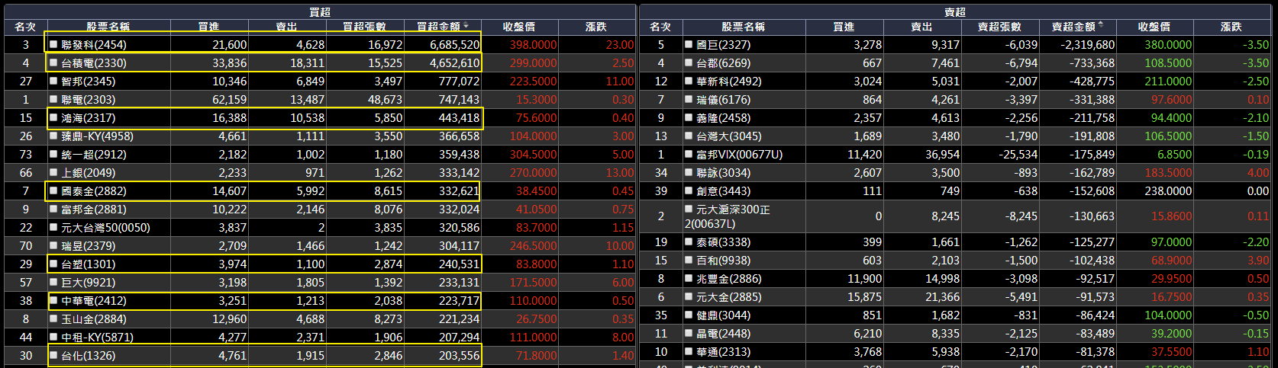Open stock 玉山金(2884)

click(94, 318)
